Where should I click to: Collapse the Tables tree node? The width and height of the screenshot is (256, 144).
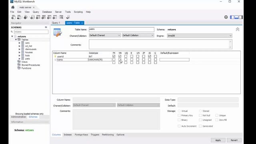[16, 40]
